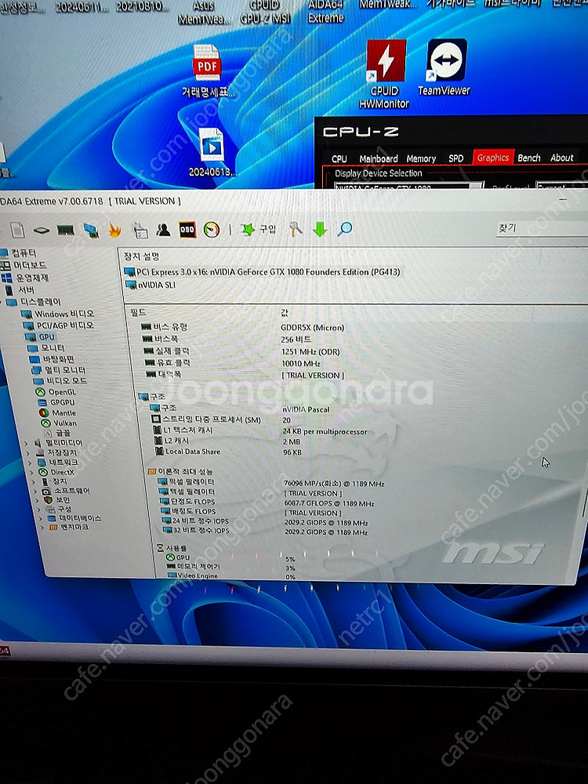
Task: Open Vulkan tree item
Action: click(x=60, y=423)
